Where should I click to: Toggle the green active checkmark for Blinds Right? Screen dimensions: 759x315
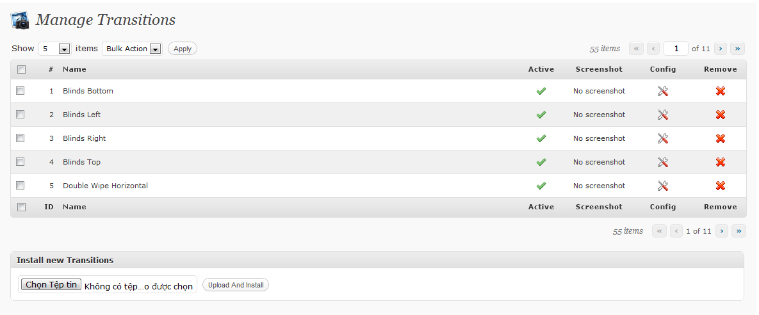[x=541, y=138]
